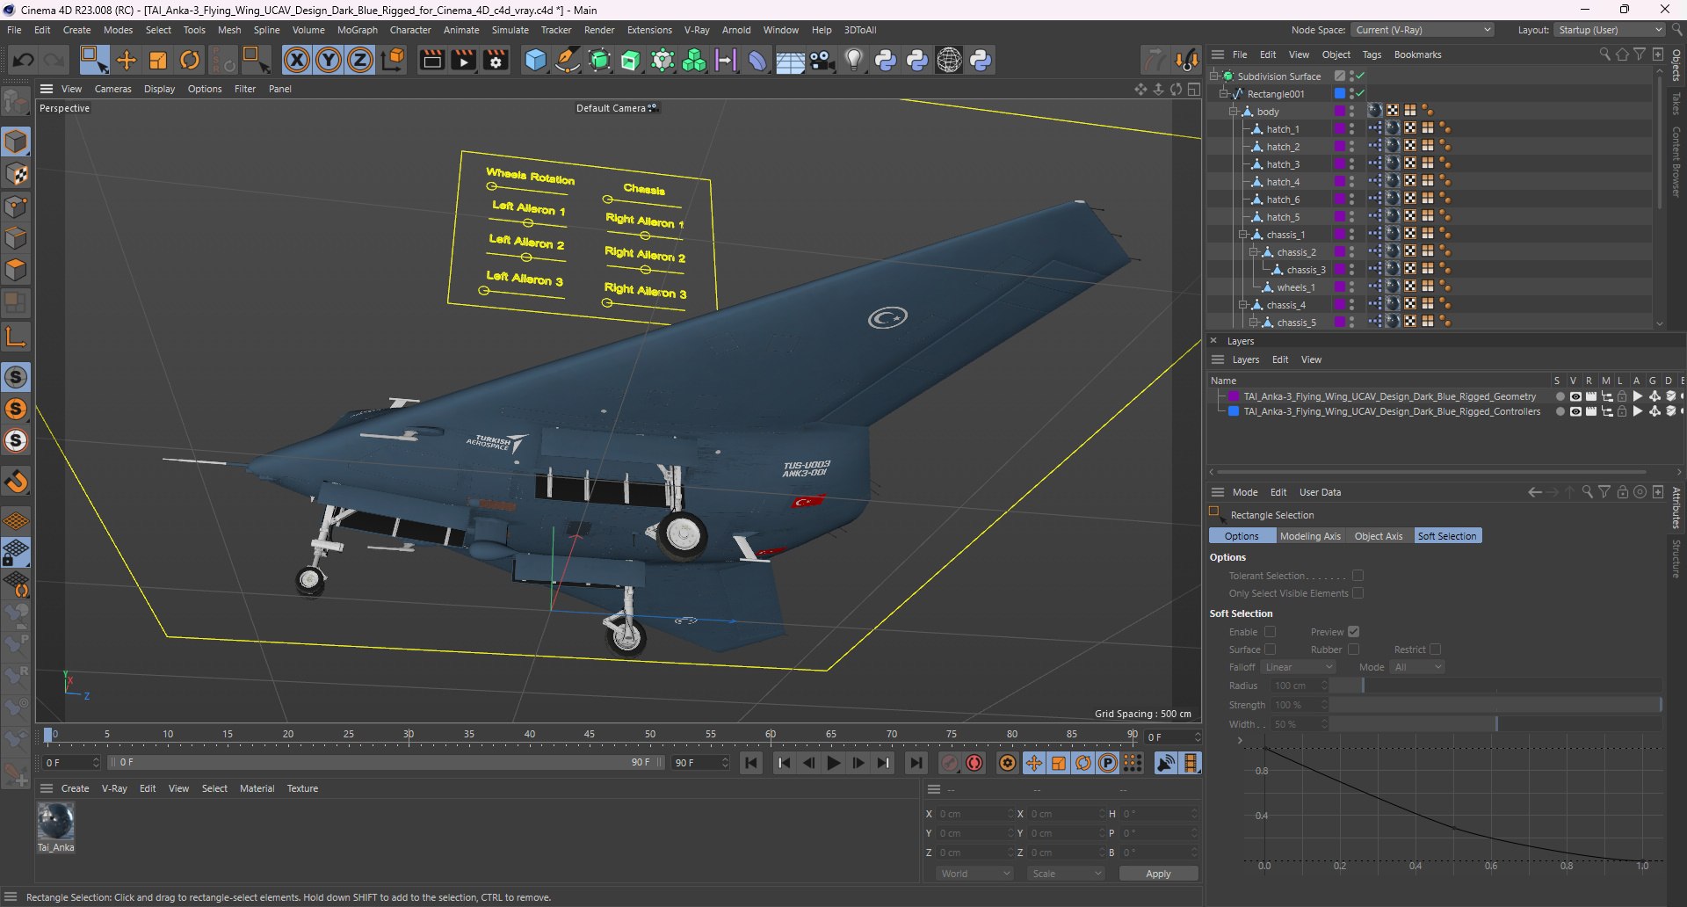
Task: Click frame 45 on timeline ruler
Action: [x=590, y=734]
